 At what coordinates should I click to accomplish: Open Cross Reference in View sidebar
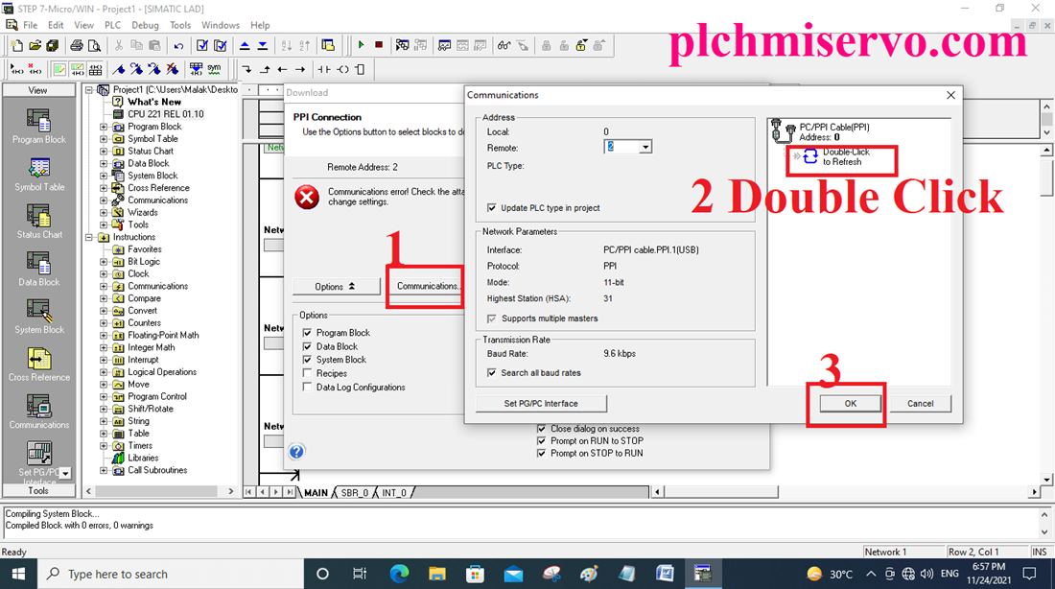tap(39, 365)
